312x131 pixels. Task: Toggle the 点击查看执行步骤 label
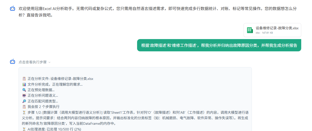click(x=33, y=62)
